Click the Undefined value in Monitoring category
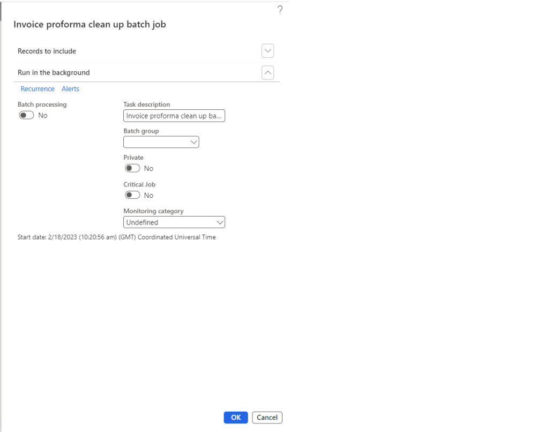 [x=142, y=222]
